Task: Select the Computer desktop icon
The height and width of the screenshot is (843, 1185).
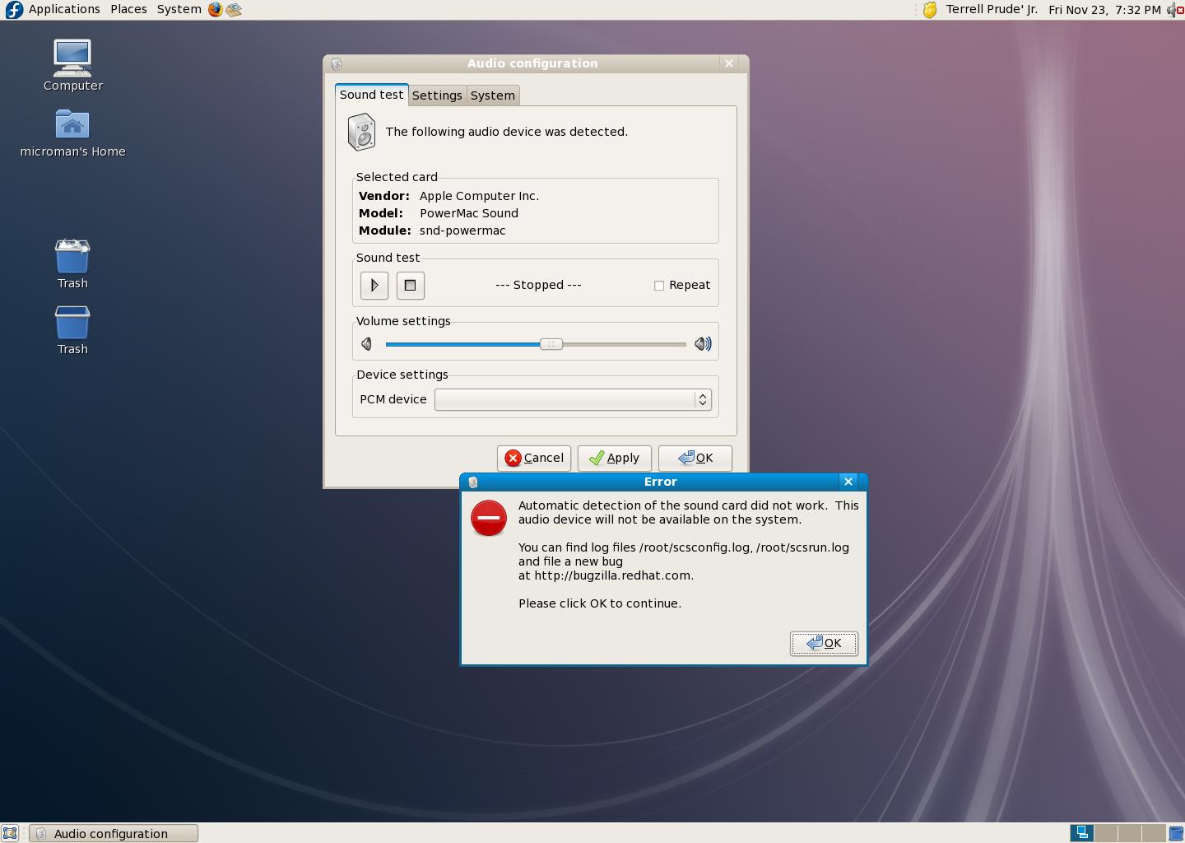Action: coord(72,66)
